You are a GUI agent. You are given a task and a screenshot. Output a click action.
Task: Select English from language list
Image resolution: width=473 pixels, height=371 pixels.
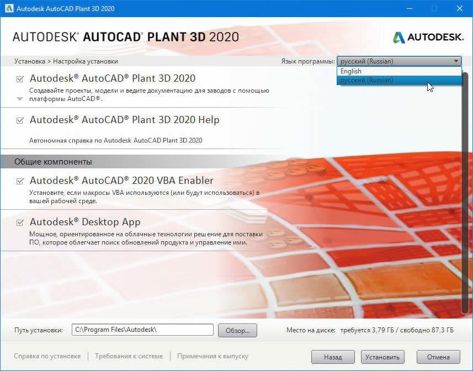pyautogui.click(x=399, y=71)
